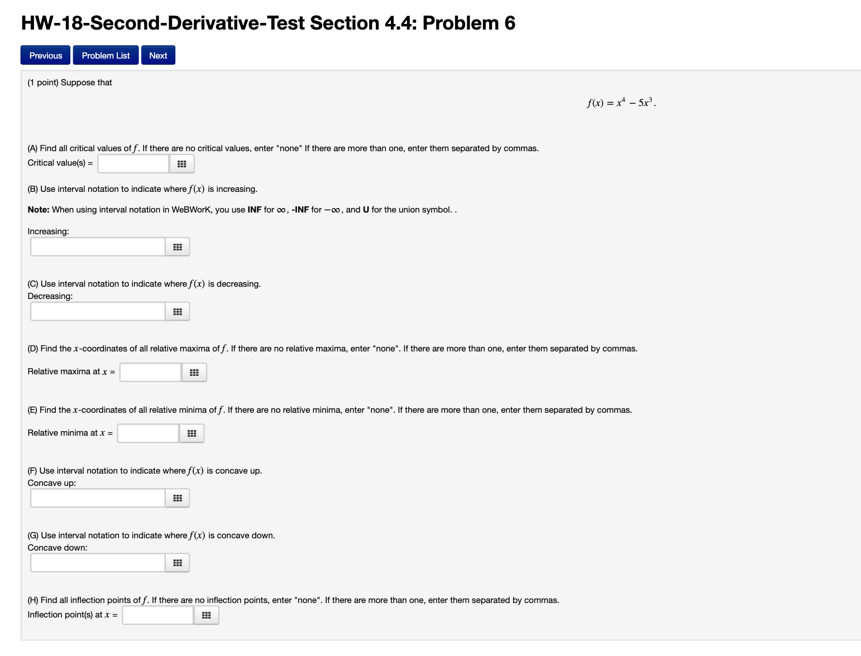Click the Concave up answer box

(98, 498)
